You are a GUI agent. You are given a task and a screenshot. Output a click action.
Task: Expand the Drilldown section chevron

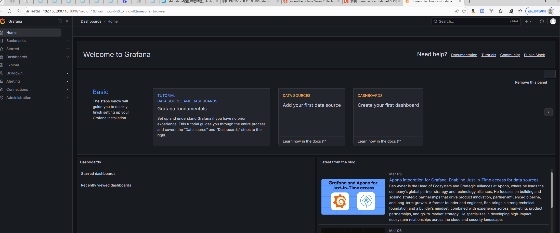point(68,73)
